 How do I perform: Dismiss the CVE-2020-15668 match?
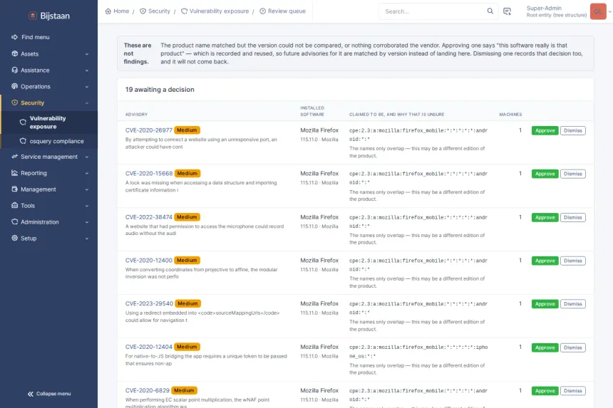[x=573, y=174]
